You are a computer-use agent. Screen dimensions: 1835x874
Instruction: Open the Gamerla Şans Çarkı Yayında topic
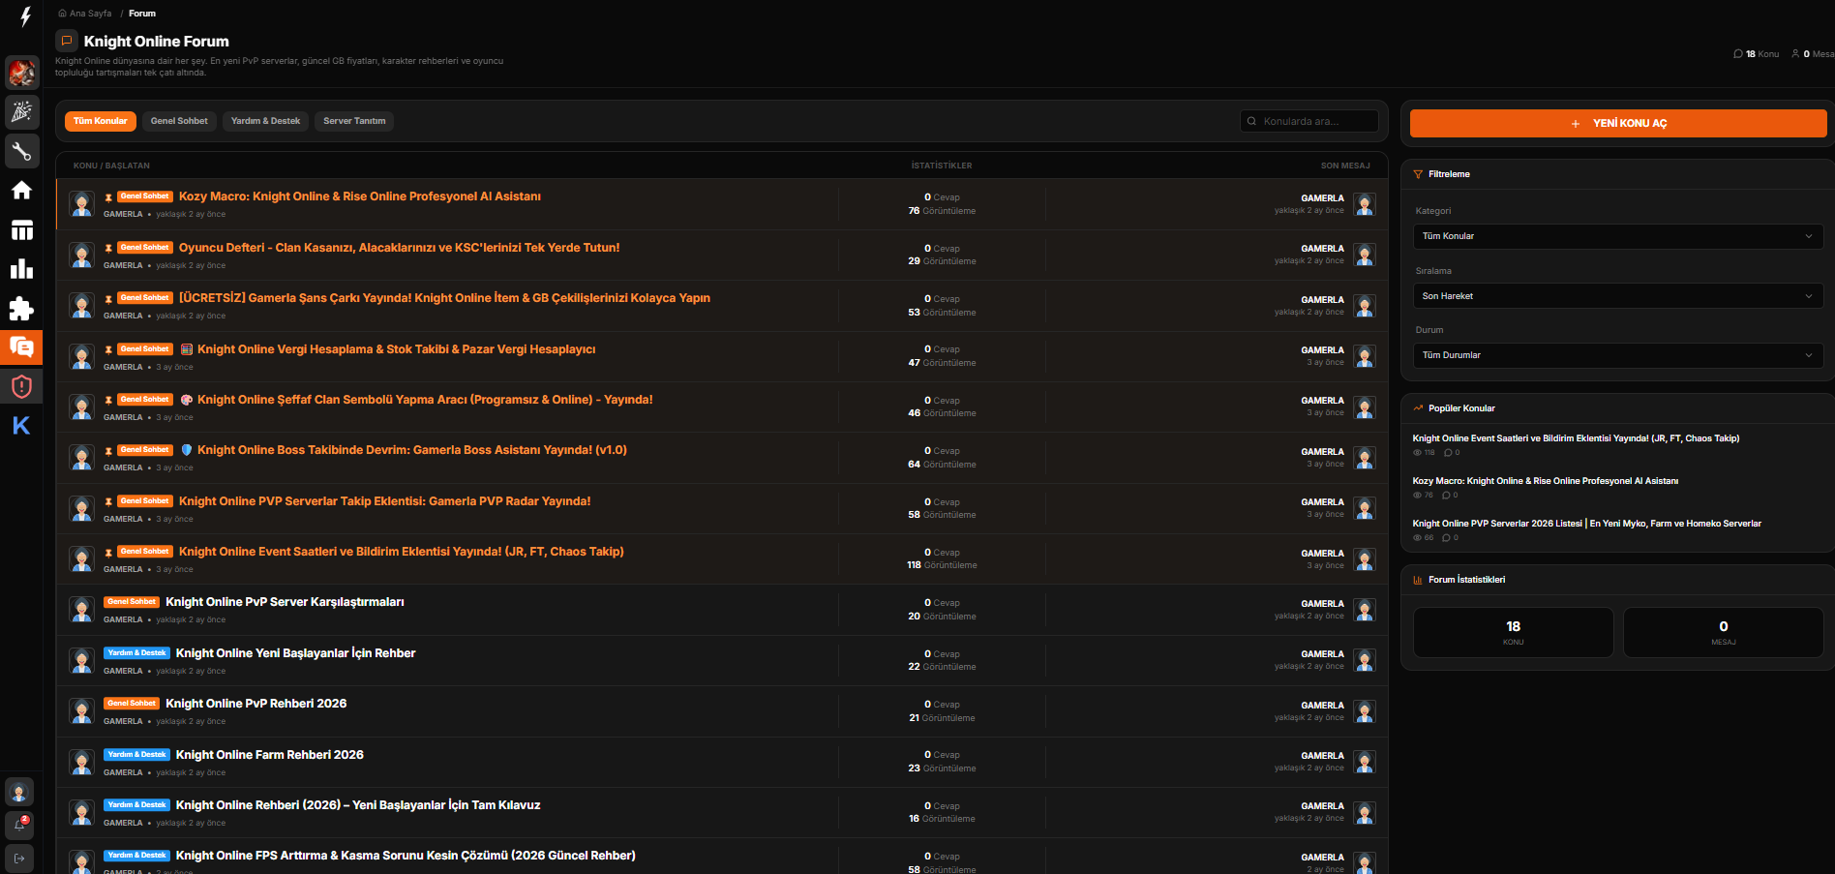(x=444, y=298)
